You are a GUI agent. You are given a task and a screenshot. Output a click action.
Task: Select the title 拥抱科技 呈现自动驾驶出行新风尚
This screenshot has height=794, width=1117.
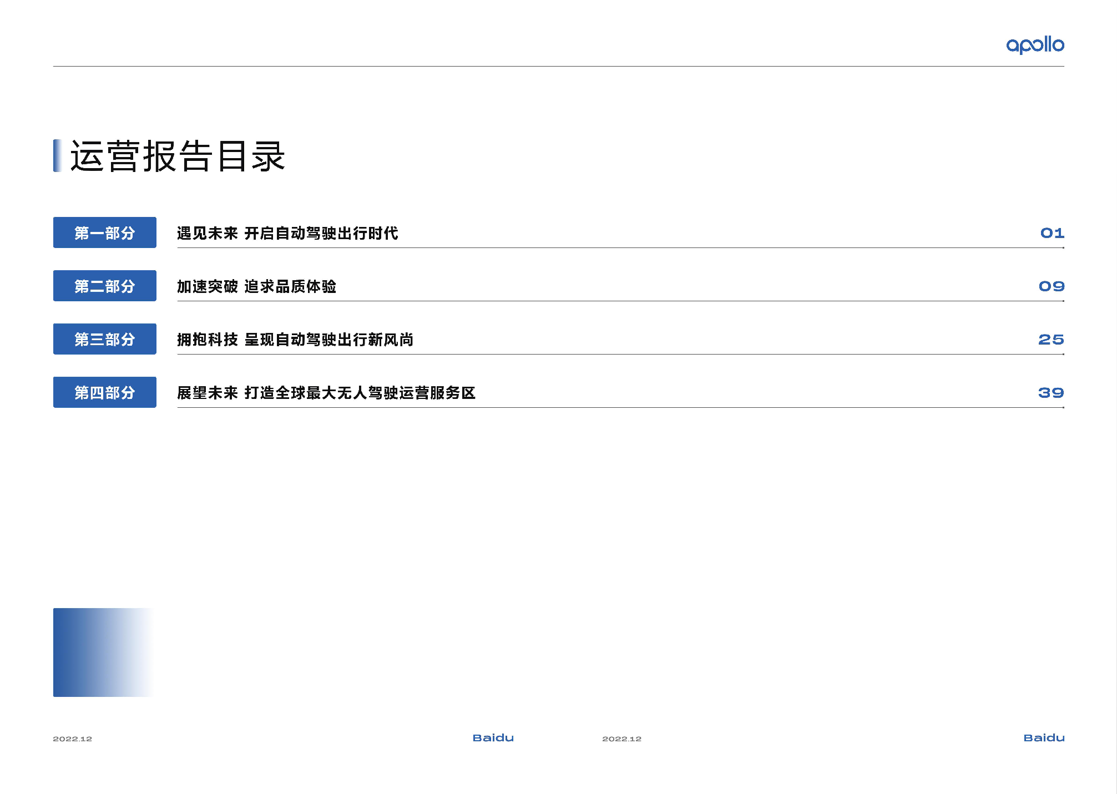pos(295,340)
